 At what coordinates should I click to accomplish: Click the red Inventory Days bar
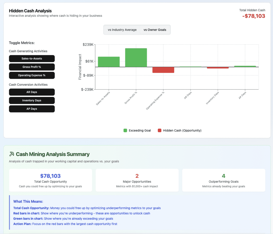[x=218, y=68]
